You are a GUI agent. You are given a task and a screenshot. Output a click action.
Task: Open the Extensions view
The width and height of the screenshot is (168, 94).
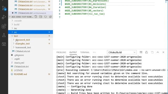tap(4, 26)
